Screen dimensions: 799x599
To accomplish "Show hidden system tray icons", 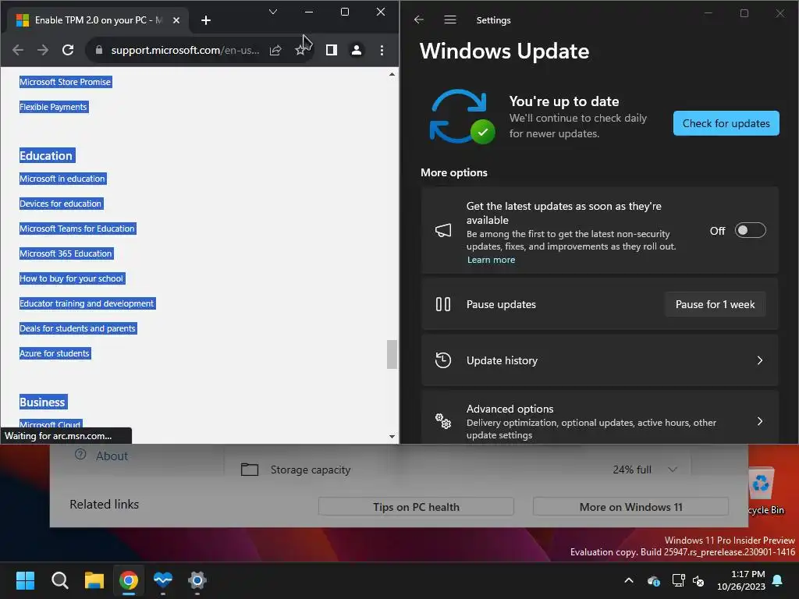I will 629,580.
